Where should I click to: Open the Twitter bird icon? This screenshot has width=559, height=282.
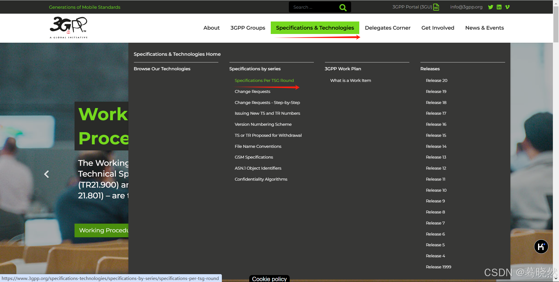coord(491,7)
